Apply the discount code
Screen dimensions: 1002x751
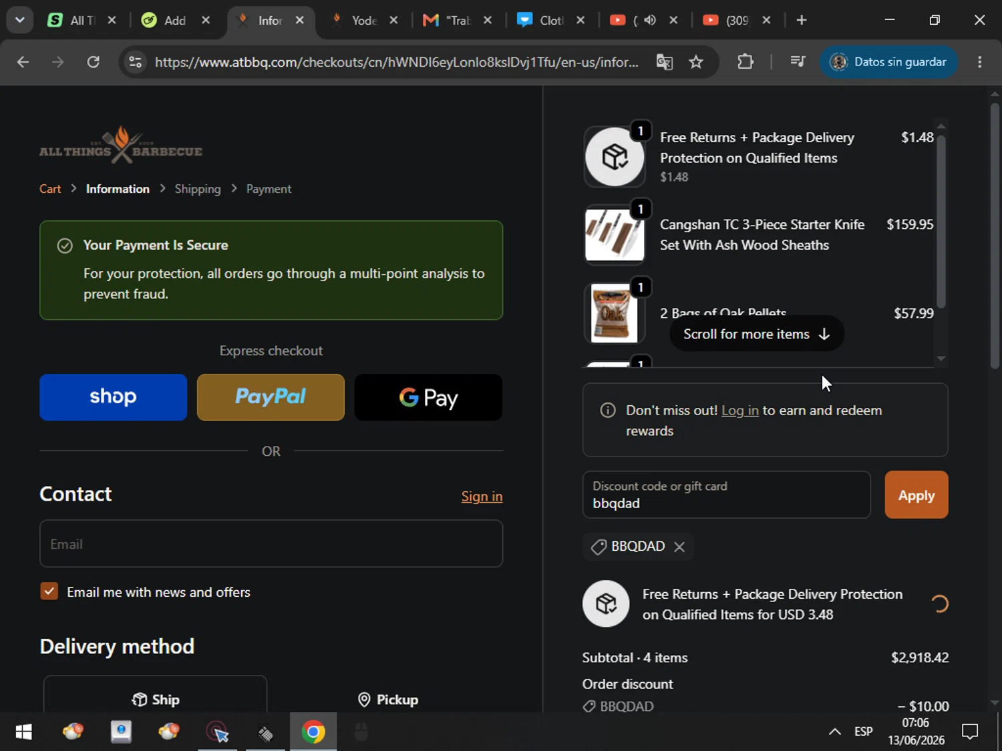[x=916, y=495]
